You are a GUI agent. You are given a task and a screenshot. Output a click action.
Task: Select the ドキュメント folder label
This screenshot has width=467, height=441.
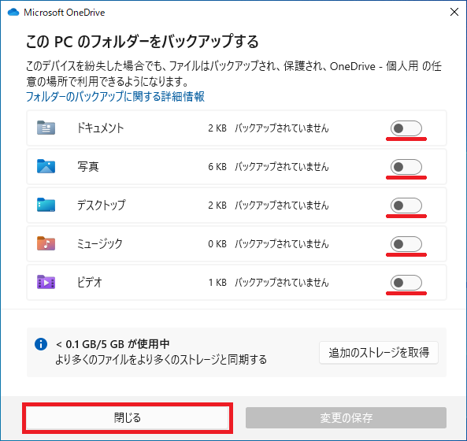pos(100,128)
